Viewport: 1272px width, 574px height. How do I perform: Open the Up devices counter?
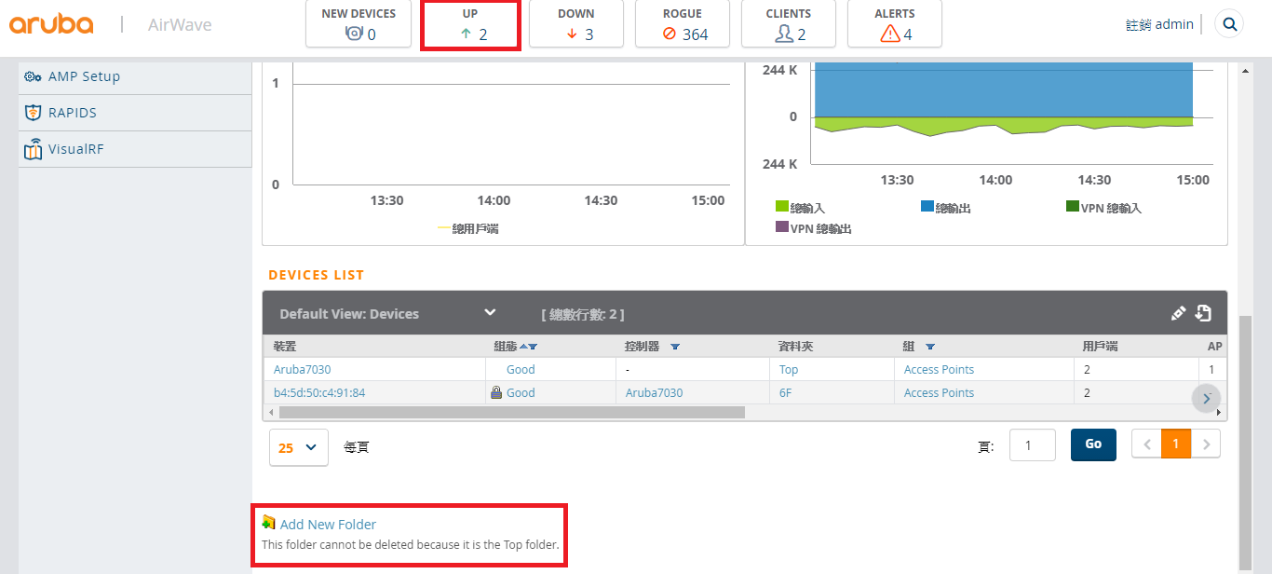pyautogui.click(x=469, y=24)
